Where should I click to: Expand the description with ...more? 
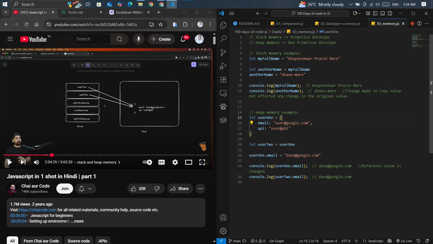coord(77,221)
